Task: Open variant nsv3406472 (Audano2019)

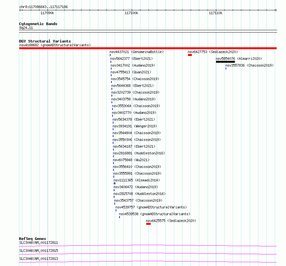Action: point(136,187)
